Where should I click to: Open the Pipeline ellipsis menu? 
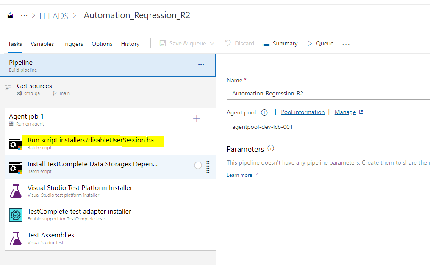(x=201, y=65)
